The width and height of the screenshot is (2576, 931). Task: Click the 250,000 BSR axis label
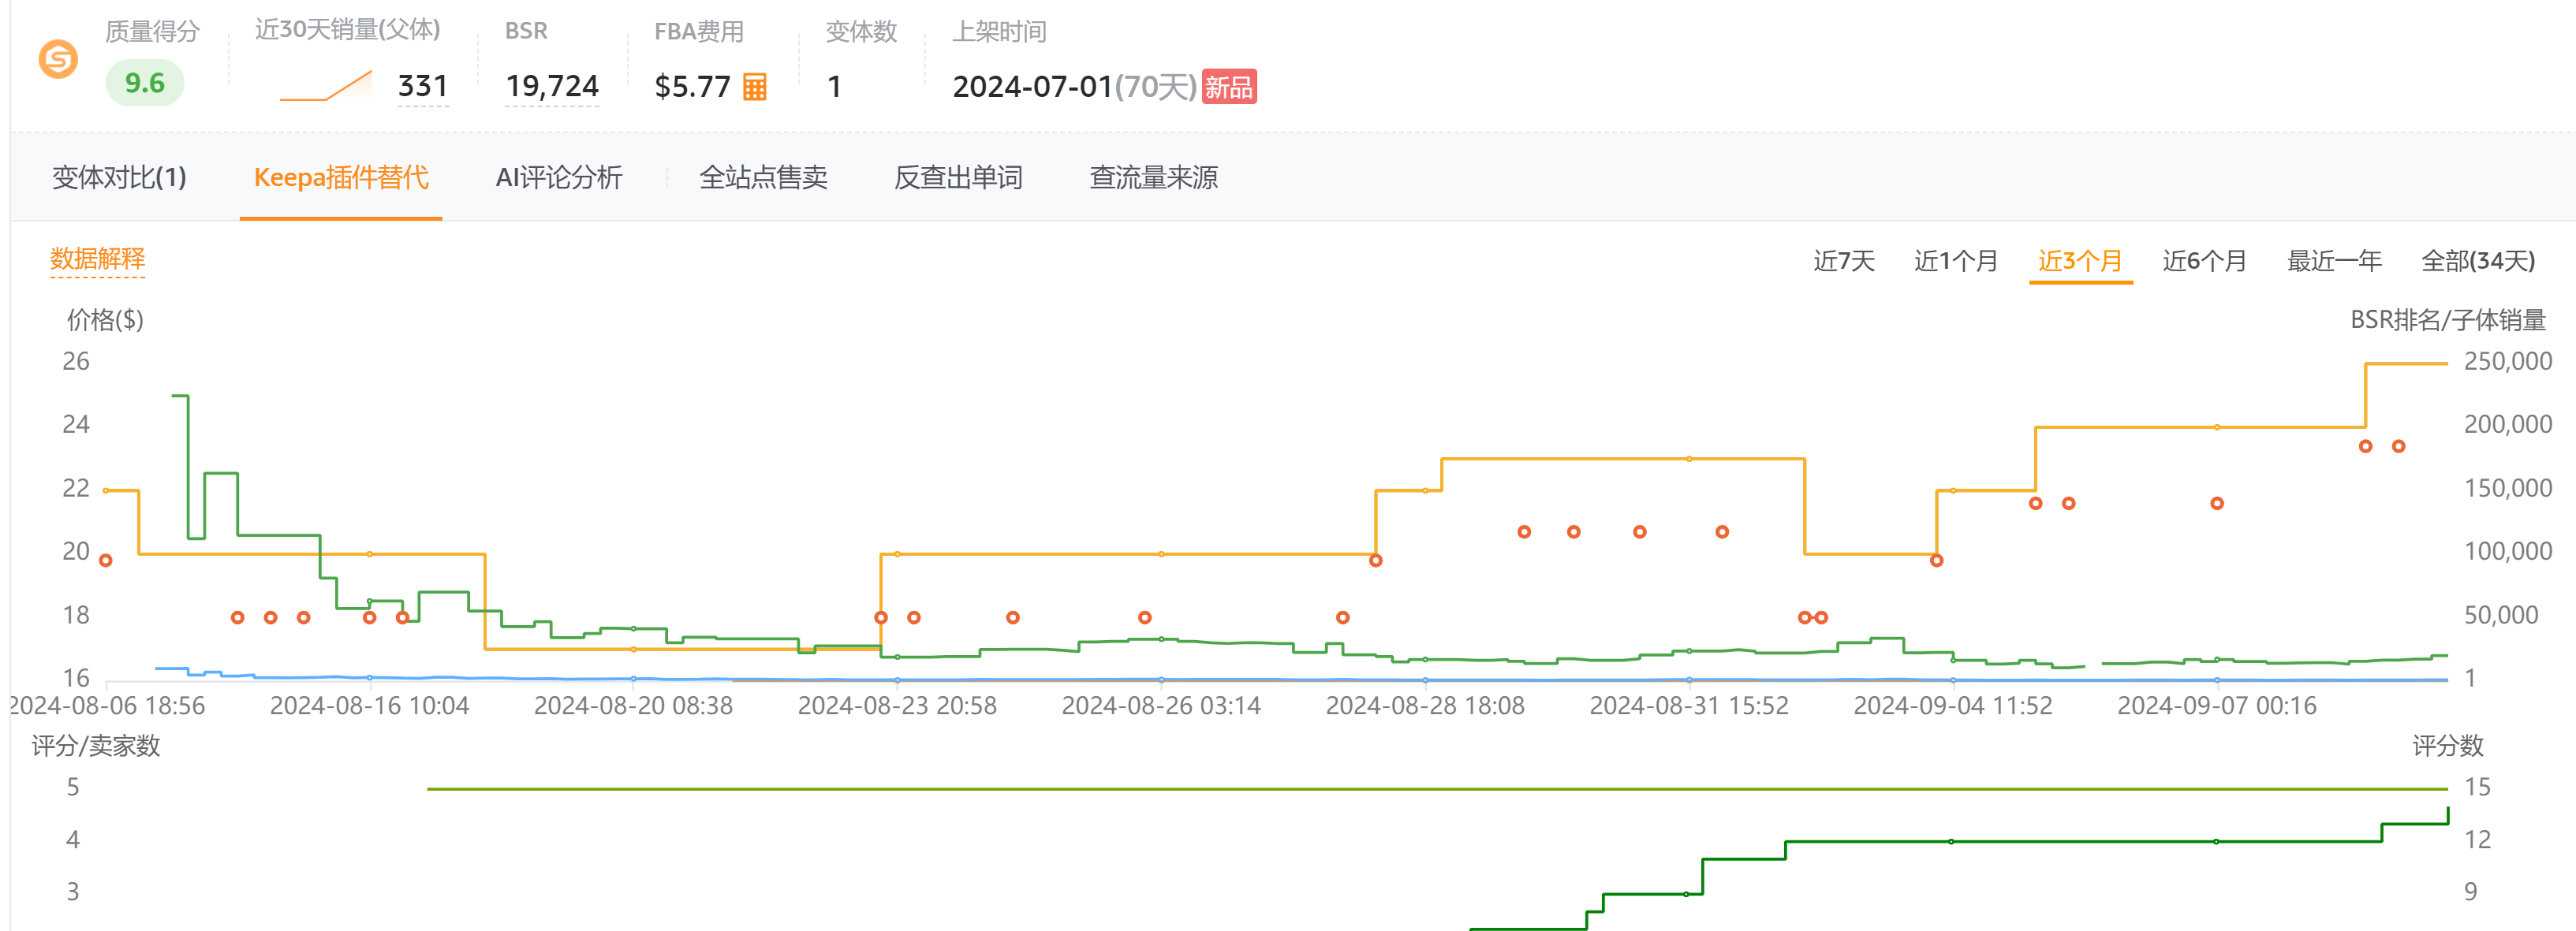(2508, 362)
